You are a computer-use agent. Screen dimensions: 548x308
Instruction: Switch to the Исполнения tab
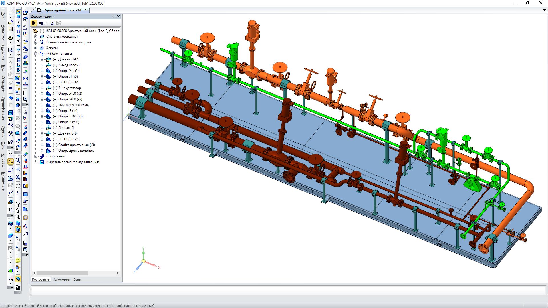pyautogui.click(x=61, y=279)
